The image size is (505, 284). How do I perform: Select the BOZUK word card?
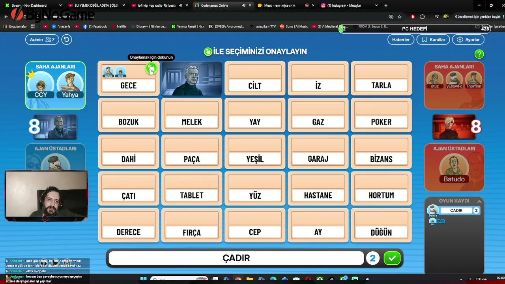[129, 115]
